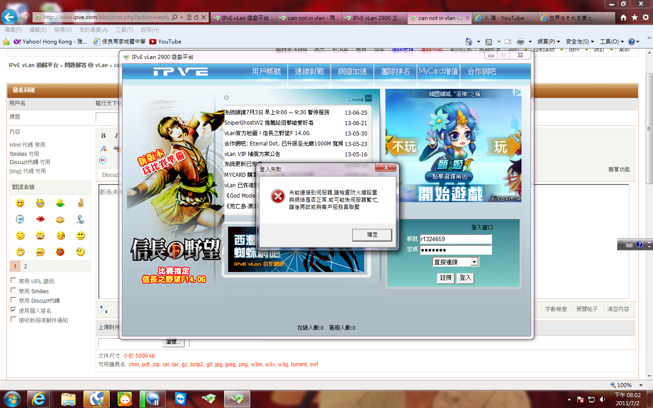Screen dimensions: 653x408
Task: Open the address bar autocomplete dropdown arrow
Action: (x=182, y=17)
